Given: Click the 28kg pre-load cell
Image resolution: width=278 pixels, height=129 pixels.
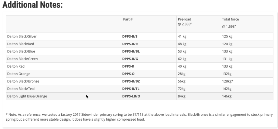Looking at the screenshot, I should pyautogui.click(x=181, y=74).
